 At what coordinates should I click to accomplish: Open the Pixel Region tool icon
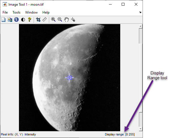coord(10,20)
